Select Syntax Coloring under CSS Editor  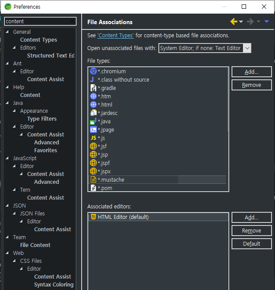point(54,284)
